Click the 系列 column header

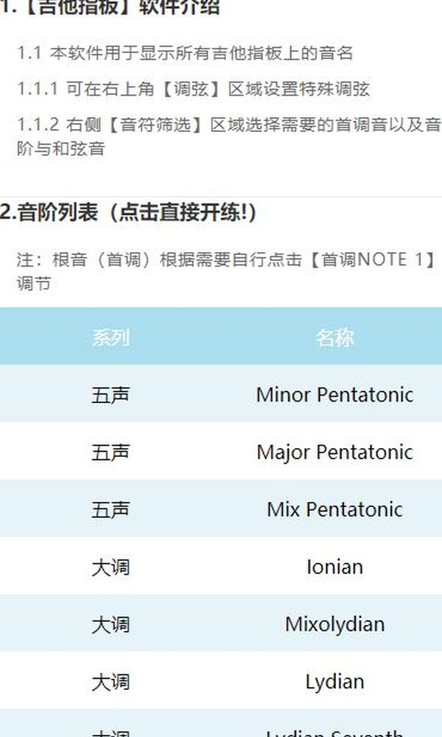coord(110,338)
